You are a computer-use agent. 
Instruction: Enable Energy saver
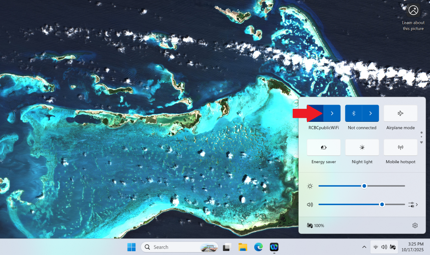324,147
